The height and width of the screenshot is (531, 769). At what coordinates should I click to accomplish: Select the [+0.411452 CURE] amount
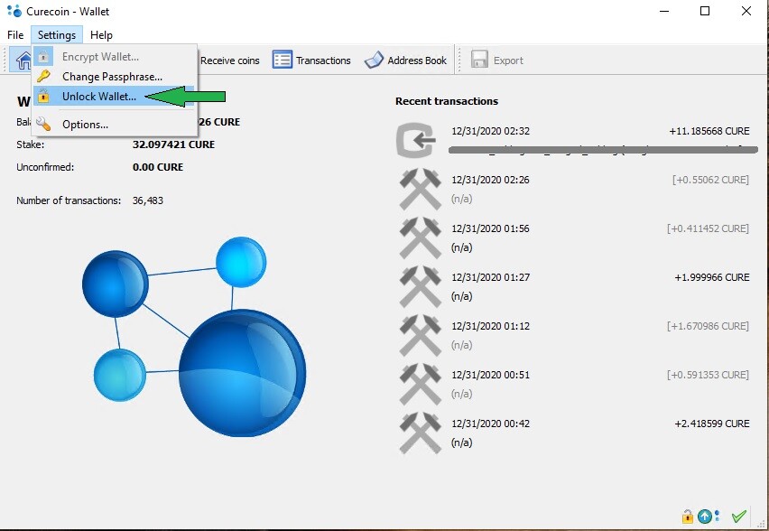(708, 228)
